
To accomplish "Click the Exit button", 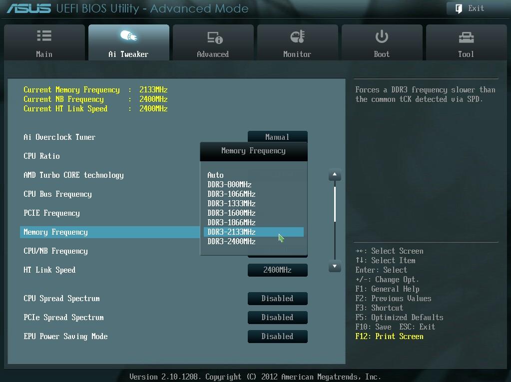I will 476,8.
